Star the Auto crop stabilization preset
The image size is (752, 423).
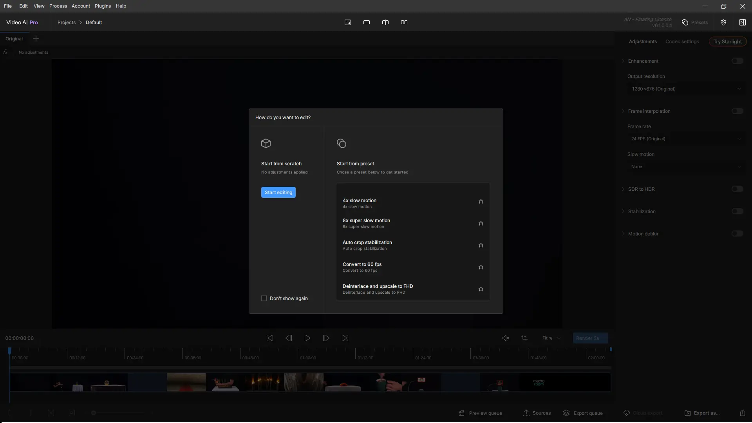481,245
